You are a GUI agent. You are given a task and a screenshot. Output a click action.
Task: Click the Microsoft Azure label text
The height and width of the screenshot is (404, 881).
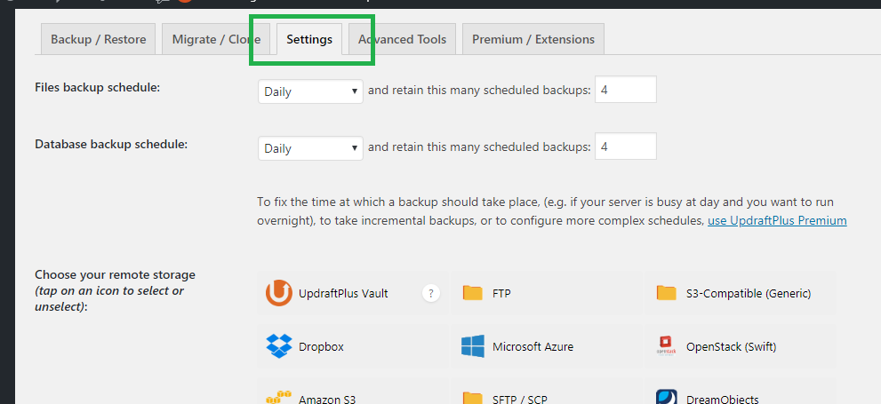pyautogui.click(x=533, y=347)
